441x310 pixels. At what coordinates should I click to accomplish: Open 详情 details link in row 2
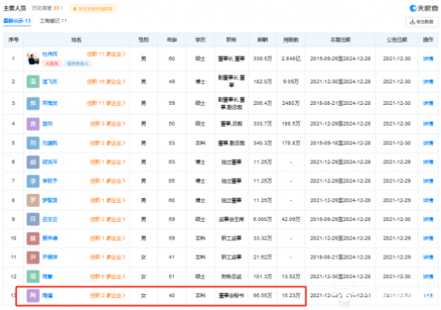pos(428,82)
